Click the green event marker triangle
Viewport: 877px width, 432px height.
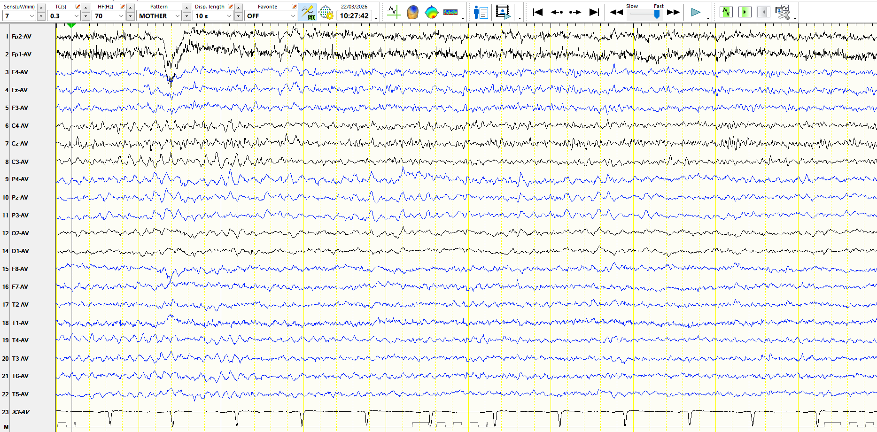[71, 25]
